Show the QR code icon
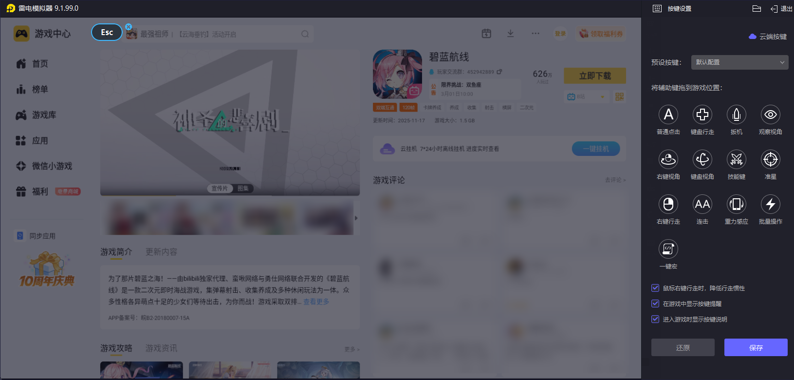 pos(619,96)
